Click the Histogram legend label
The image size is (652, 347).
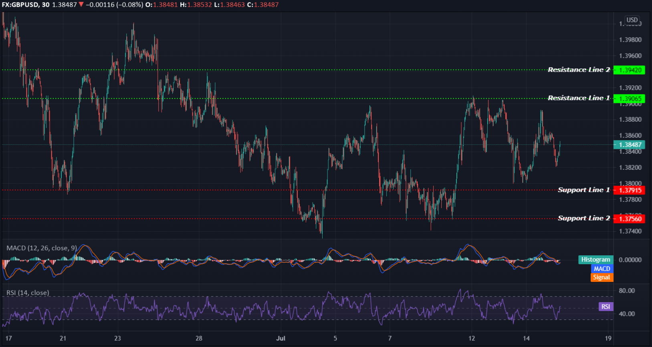[595, 260]
